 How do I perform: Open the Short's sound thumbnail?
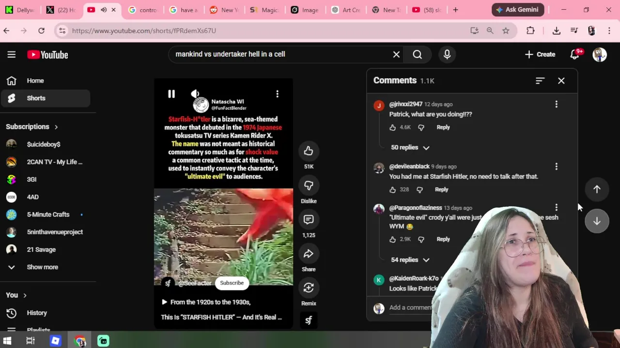coord(309,320)
